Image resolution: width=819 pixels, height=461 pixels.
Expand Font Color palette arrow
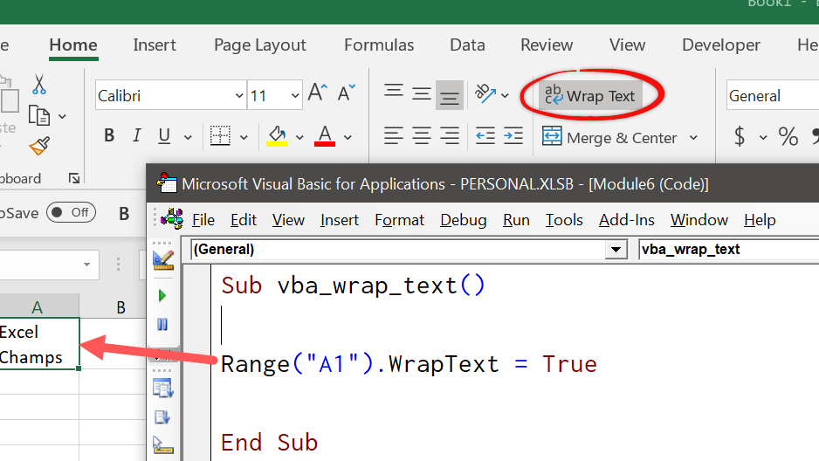(348, 137)
